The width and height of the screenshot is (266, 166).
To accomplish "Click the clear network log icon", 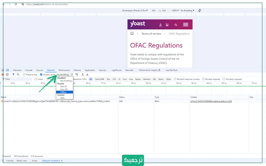I will coord(7,74).
